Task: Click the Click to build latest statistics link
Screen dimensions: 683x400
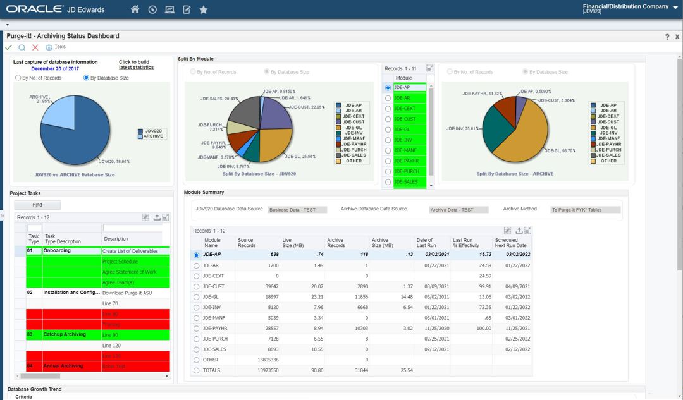Action: 136,64
